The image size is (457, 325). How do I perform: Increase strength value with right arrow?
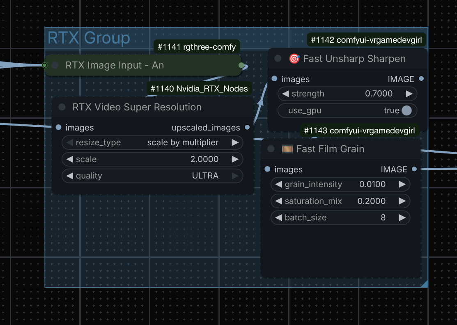pos(409,94)
